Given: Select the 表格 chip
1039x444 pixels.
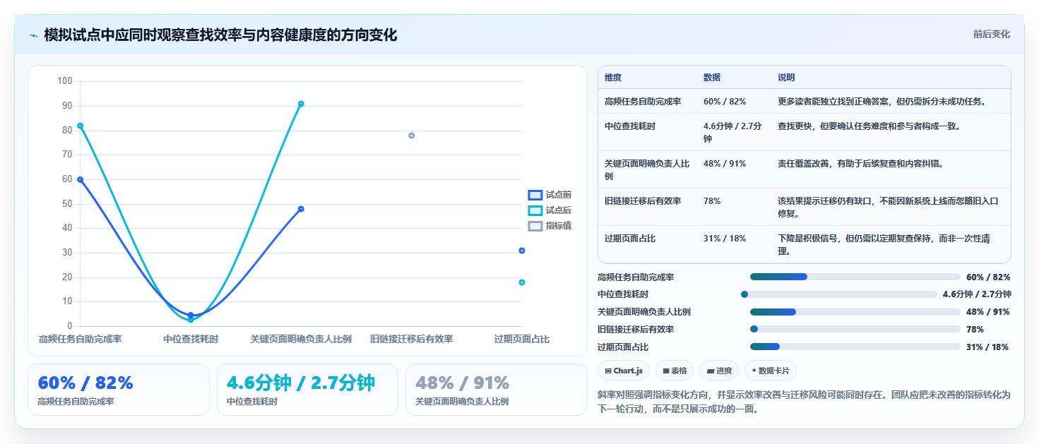Looking at the screenshot, I should click(x=675, y=371).
